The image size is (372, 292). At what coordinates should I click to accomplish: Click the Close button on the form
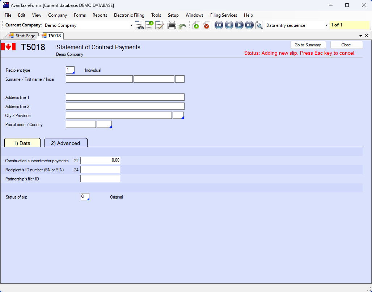(346, 45)
